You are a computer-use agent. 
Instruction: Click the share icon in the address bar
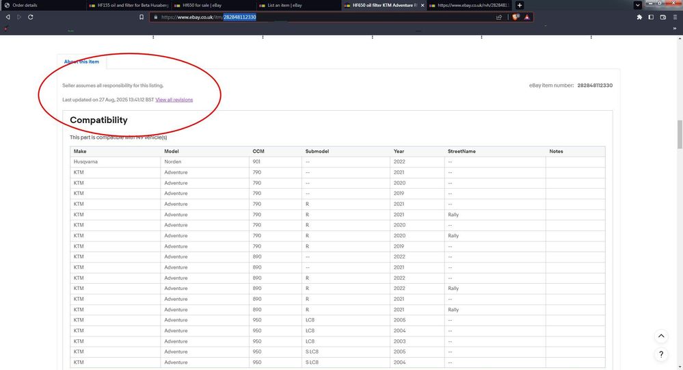pos(498,17)
